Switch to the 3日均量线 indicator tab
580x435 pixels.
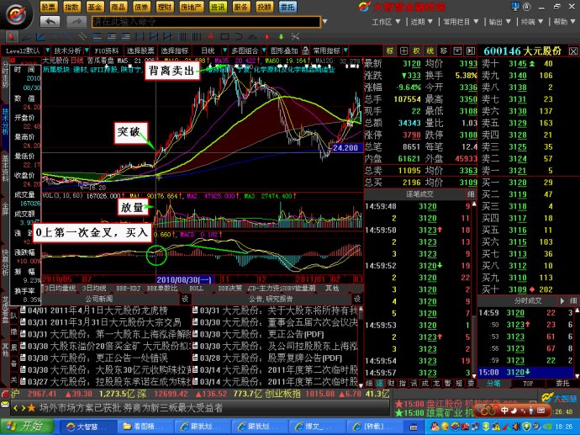(61, 288)
